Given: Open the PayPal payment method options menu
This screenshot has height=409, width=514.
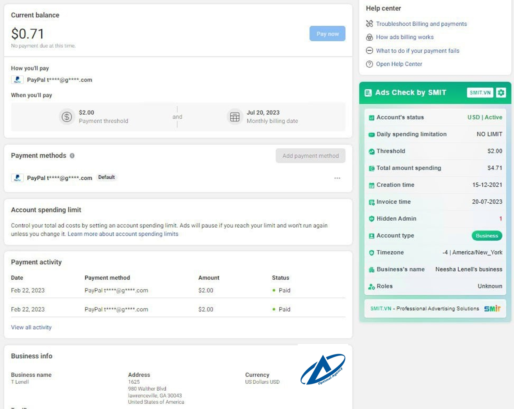Looking at the screenshot, I should [x=337, y=178].
